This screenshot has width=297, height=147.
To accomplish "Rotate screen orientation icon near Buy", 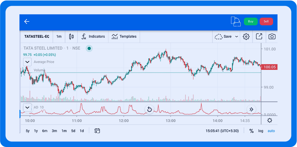I will (236, 21).
